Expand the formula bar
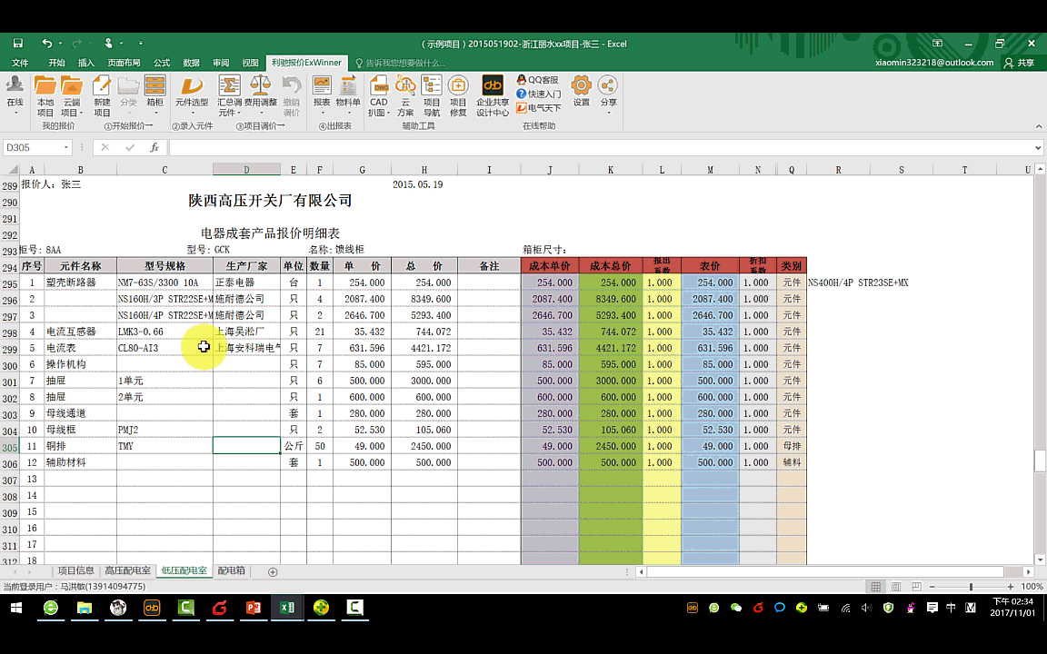The width and height of the screenshot is (1047, 654). (x=1038, y=147)
